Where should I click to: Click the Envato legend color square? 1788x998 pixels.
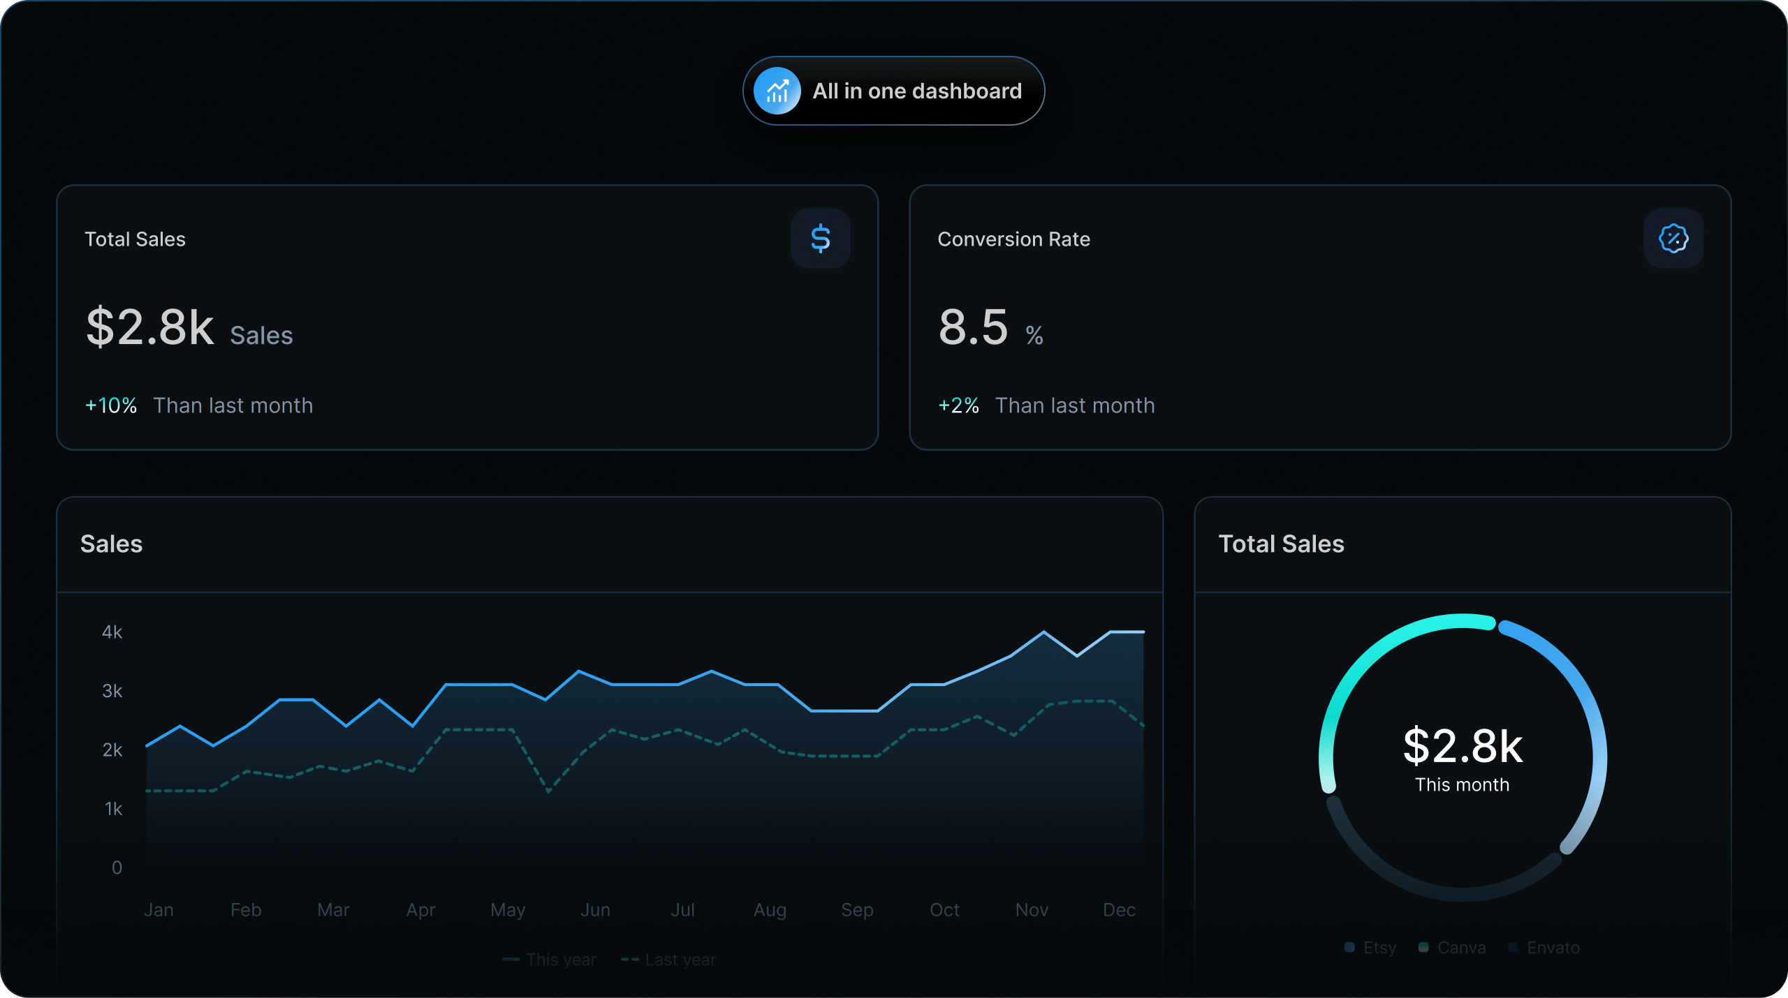coord(1513,947)
